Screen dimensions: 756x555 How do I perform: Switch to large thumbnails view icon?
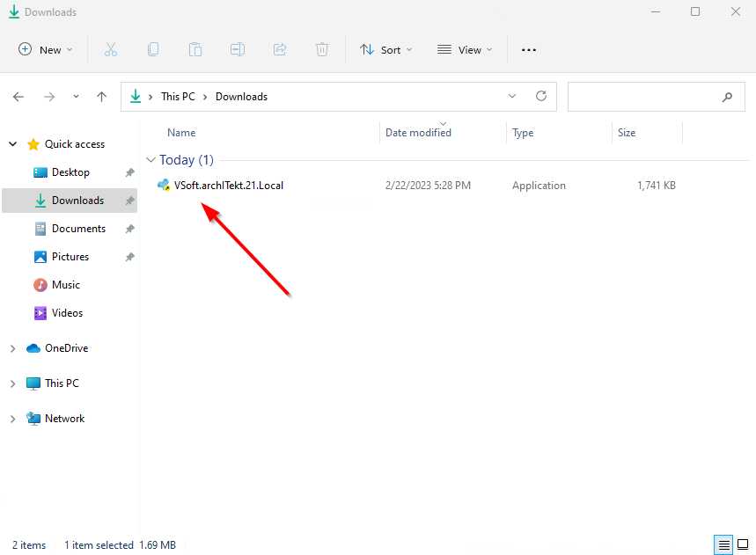pos(743,544)
